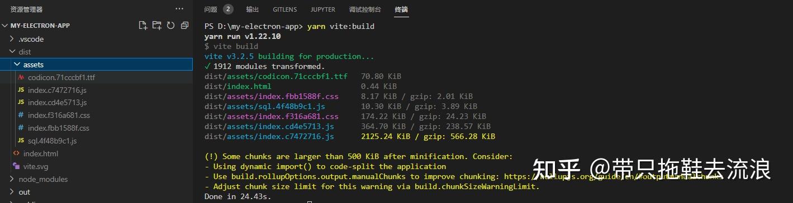Collapse the MY-ELECTRON-APP root section

click(39, 26)
